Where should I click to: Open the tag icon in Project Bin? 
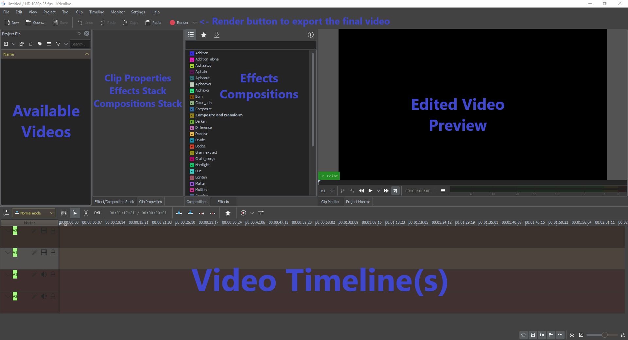point(40,44)
